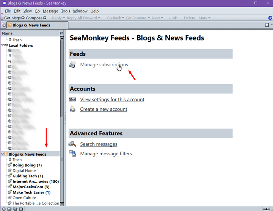The width and height of the screenshot is (273, 211).
Task: Open the Next dropdown arrow
Action: click(x=162, y=18)
